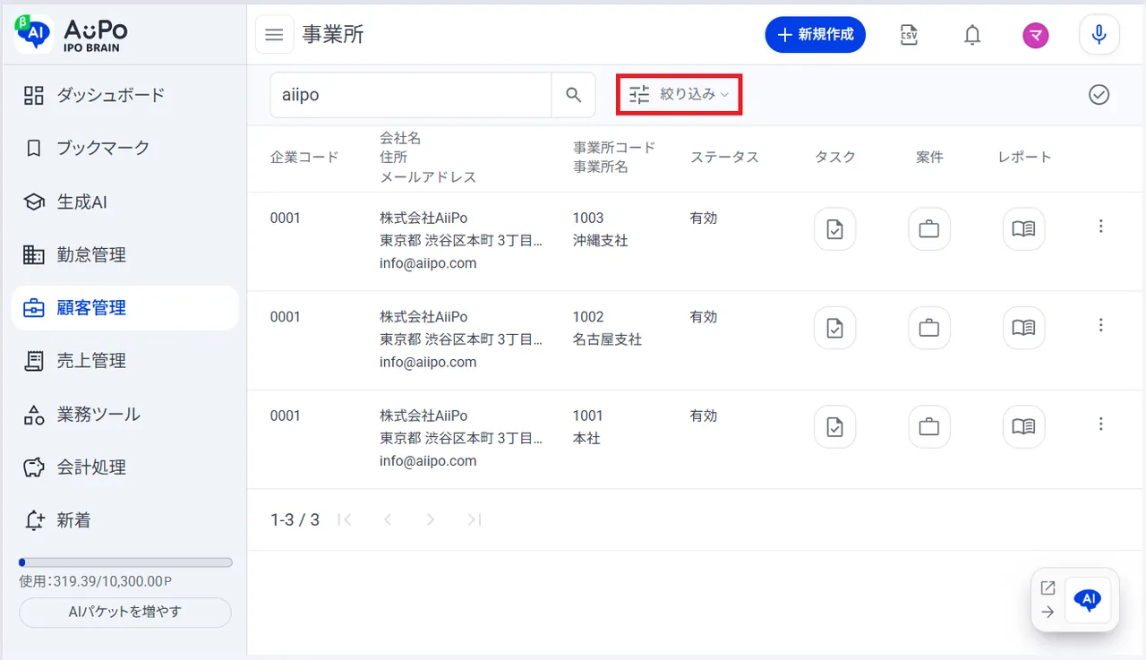
Task: Select 顧客管理 in the sidebar
Action: (x=124, y=308)
